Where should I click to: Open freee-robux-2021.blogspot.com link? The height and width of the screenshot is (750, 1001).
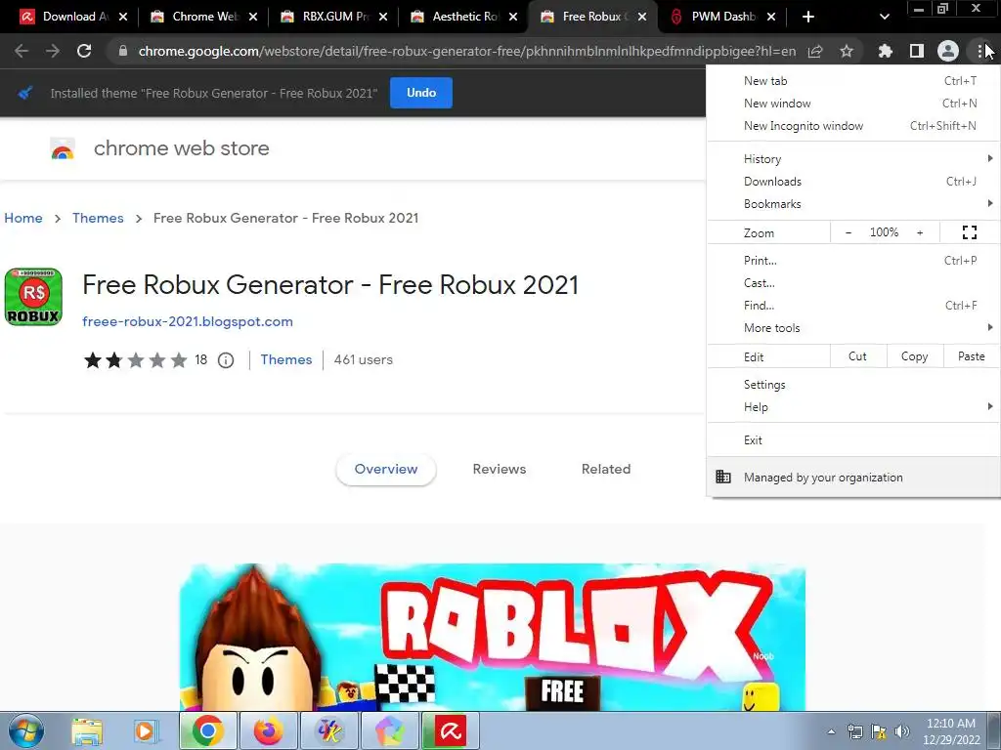[x=188, y=321]
